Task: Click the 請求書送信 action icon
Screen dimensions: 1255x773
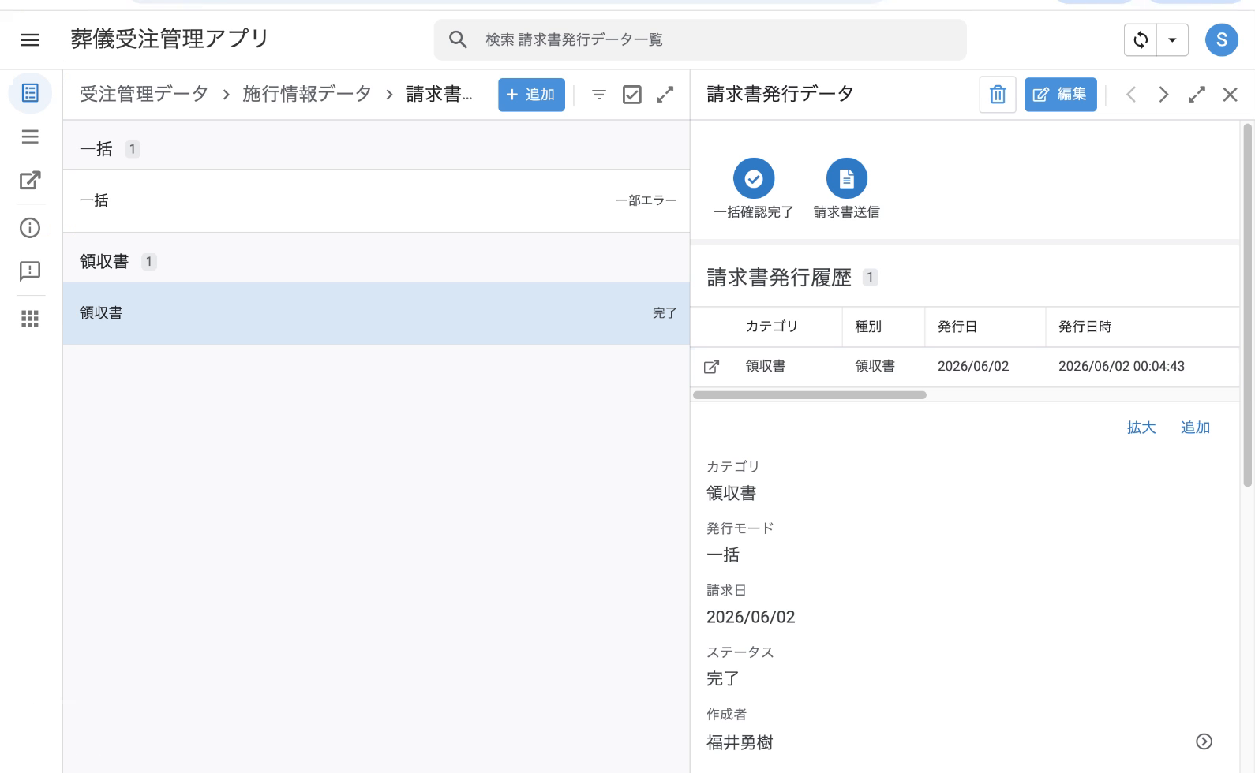Action: [847, 179]
